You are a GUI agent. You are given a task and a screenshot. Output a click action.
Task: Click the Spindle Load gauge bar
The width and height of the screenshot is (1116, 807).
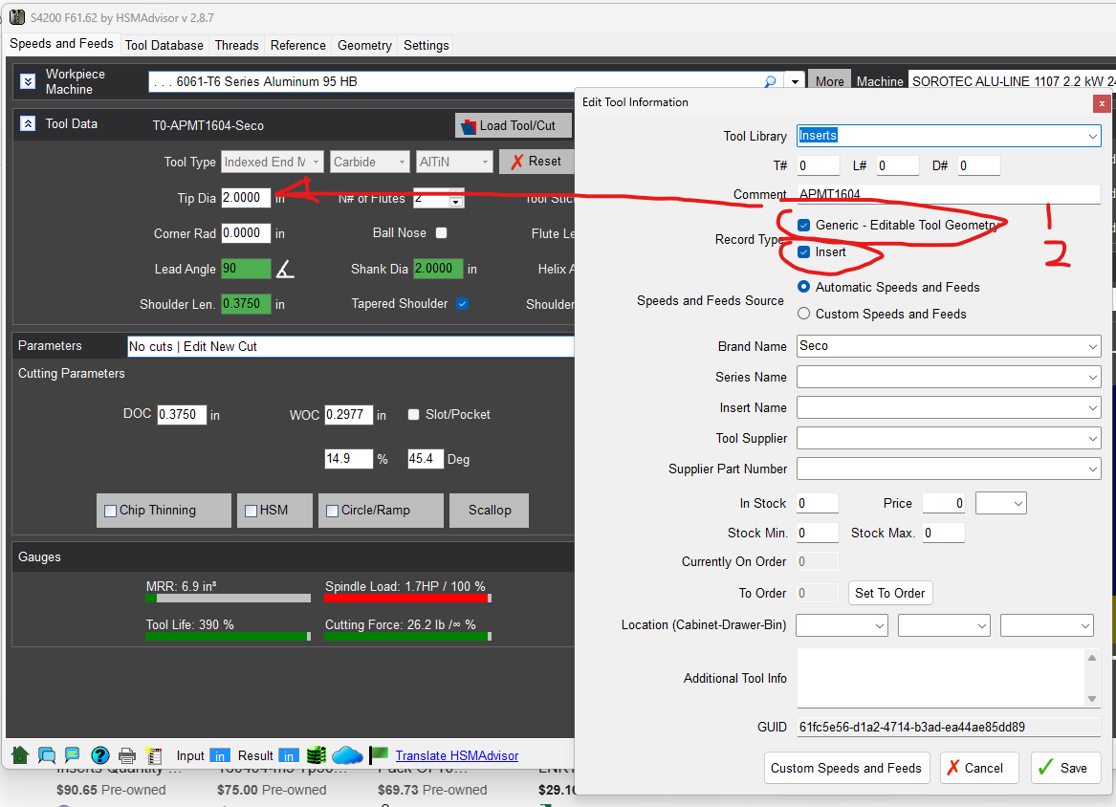(407, 599)
